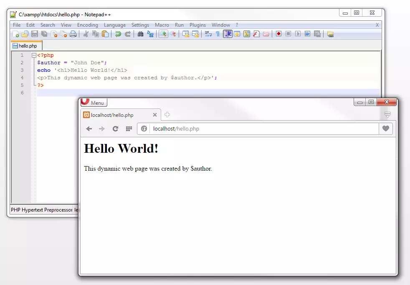
Task: Collapse the PHP code block on line 1
Action: click(x=34, y=55)
